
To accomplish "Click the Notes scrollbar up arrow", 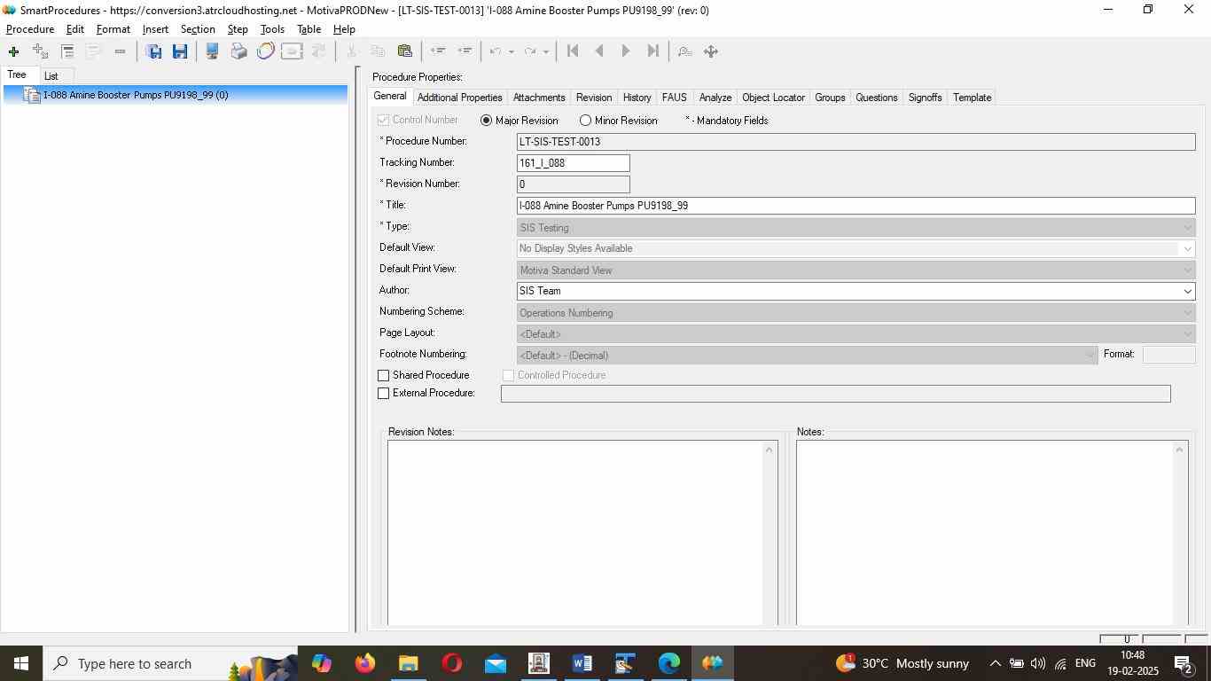I will [x=1180, y=450].
